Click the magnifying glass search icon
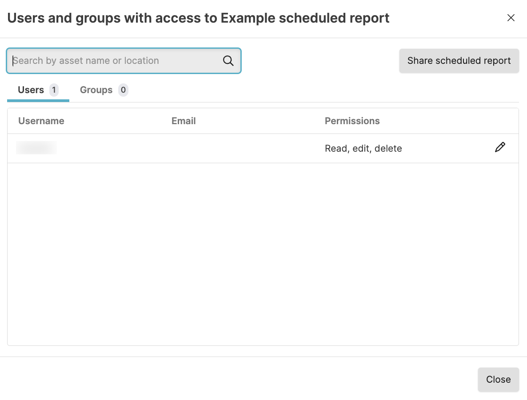527x400 pixels. [228, 61]
